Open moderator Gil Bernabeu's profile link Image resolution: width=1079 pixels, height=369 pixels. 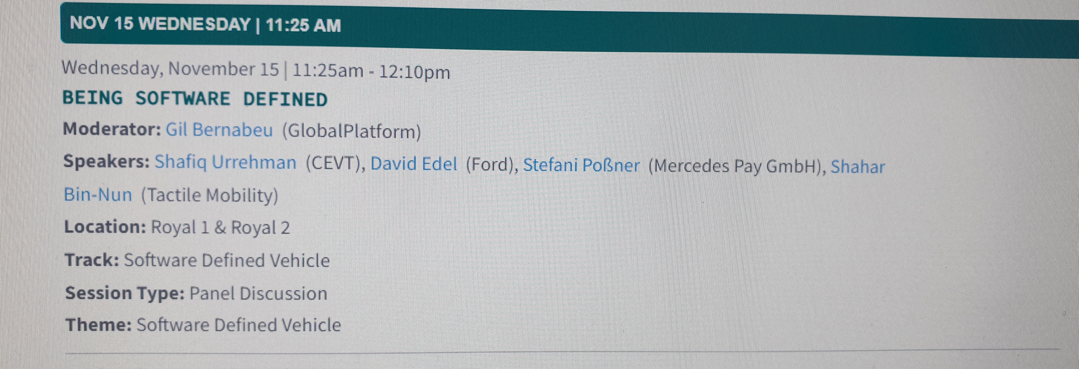point(219,130)
